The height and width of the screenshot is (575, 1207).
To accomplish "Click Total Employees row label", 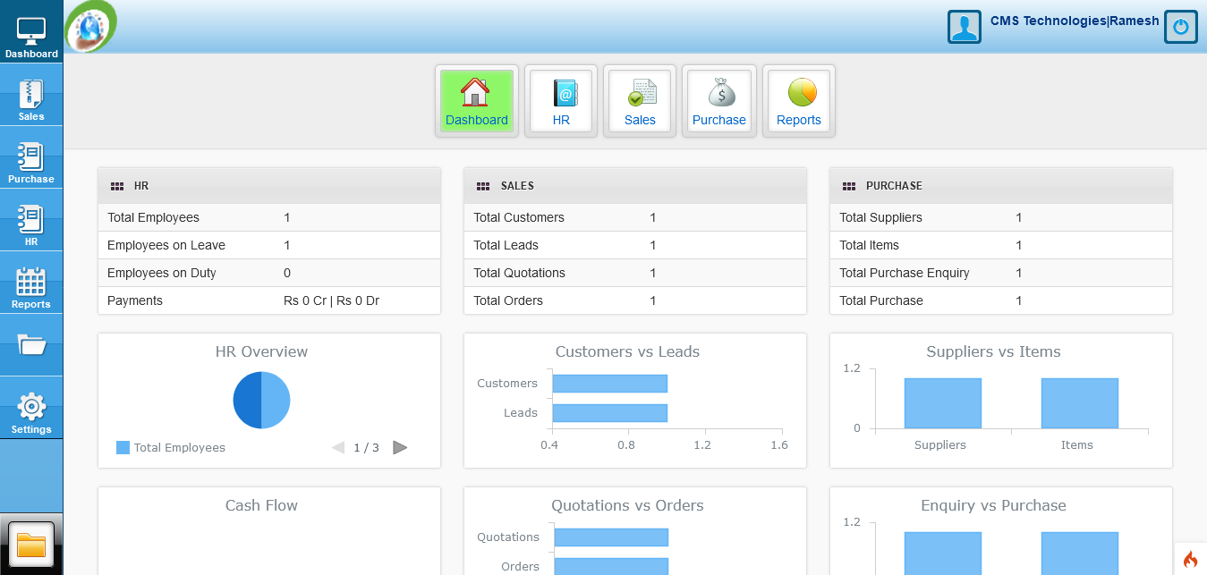I will 153,217.
